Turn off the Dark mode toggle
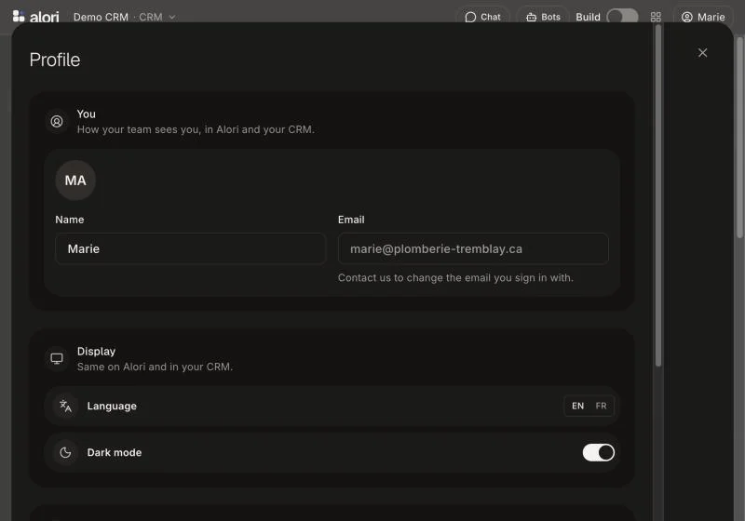745x521 pixels. (x=598, y=453)
